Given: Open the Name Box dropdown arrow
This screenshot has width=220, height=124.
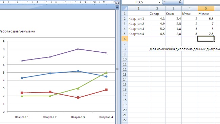Looking at the screenshot, I should coord(159,2).
